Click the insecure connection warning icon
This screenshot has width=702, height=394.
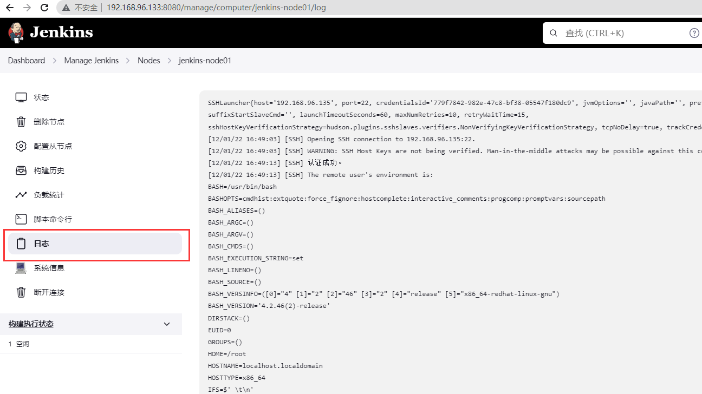point(66,8)
